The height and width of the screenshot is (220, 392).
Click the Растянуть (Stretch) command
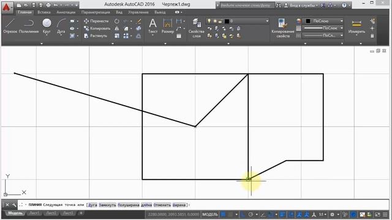(96, 36)
